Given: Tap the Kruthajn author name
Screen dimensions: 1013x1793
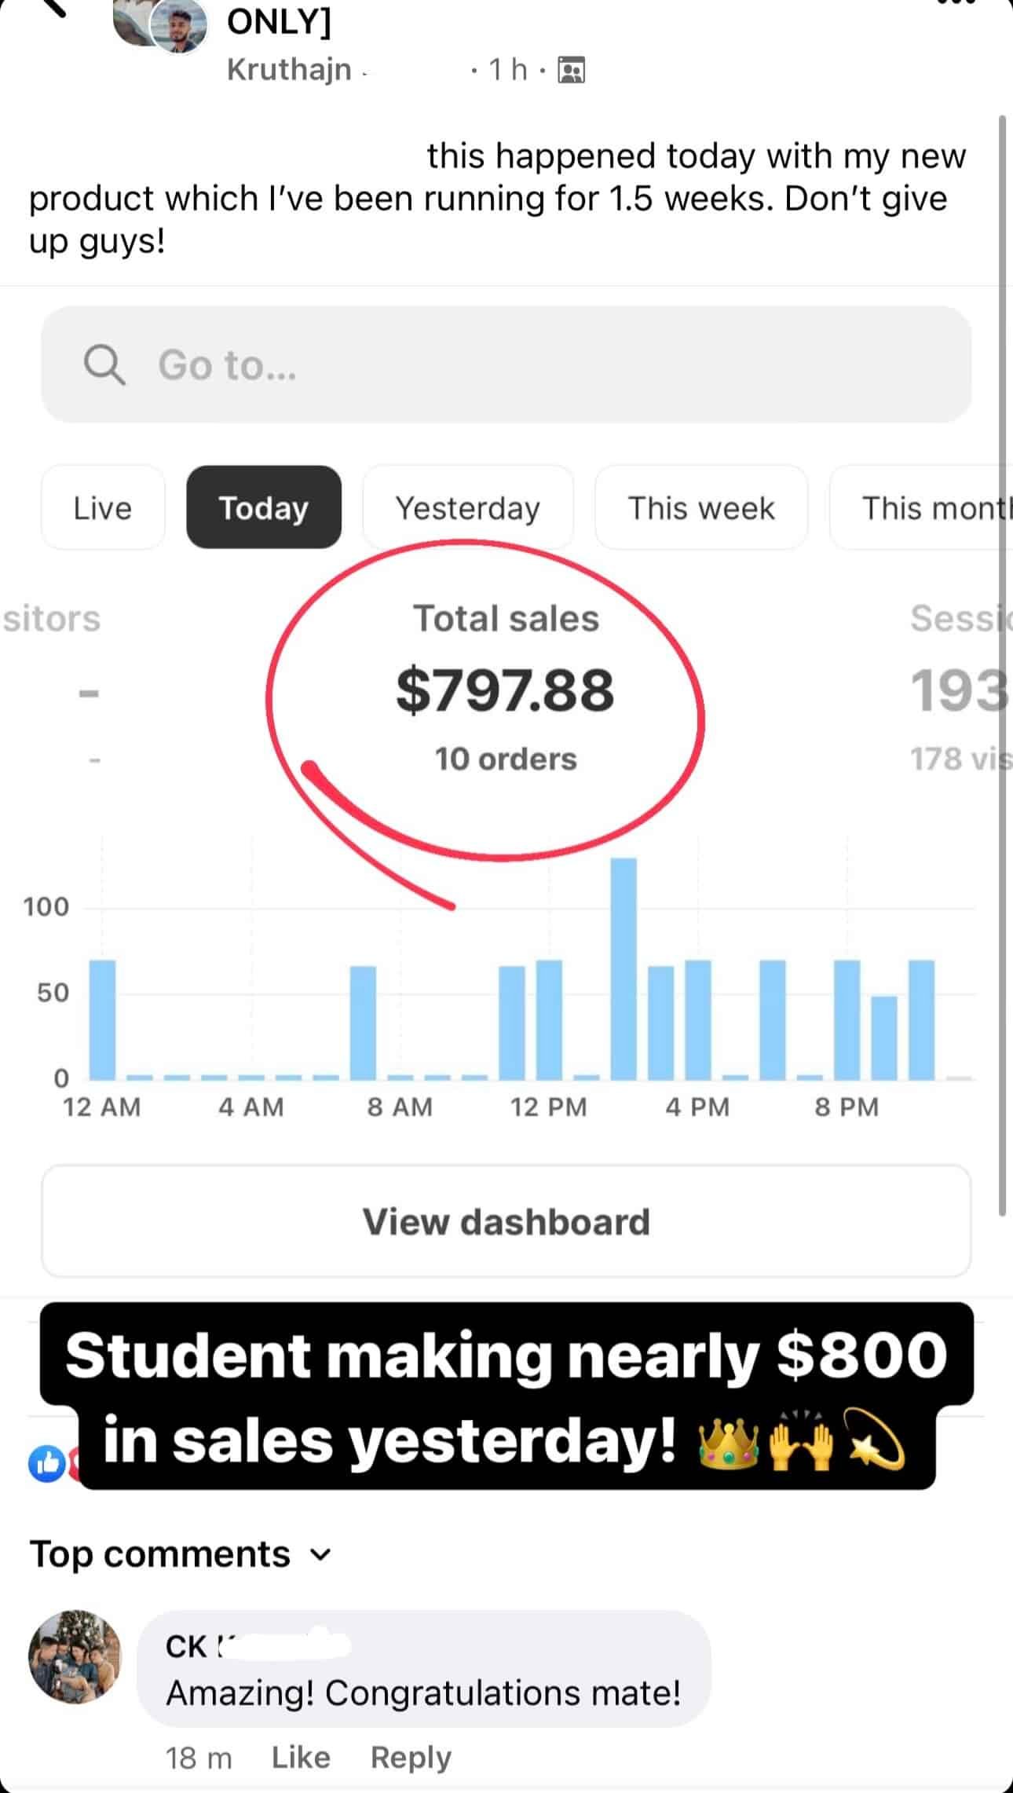Looking at the screenshot, I should pyautogui.click(x=289, y=70).
